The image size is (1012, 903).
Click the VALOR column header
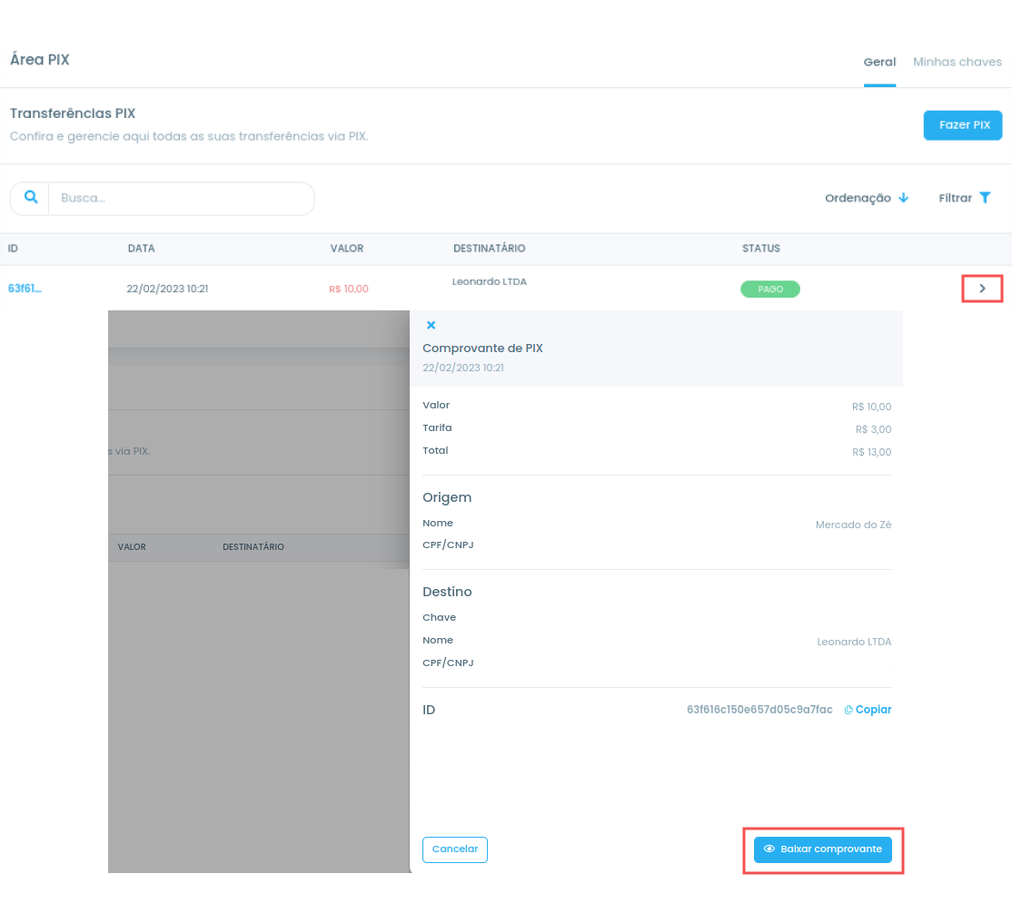347,248
